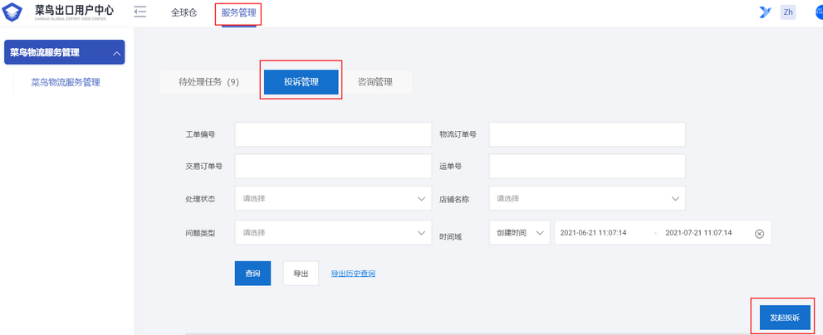The height and width of the screenshot is (335, 823).
Task: Select 菜鸟物流服务管理 sub-item in the sidebar
Action: coord(66,82)
